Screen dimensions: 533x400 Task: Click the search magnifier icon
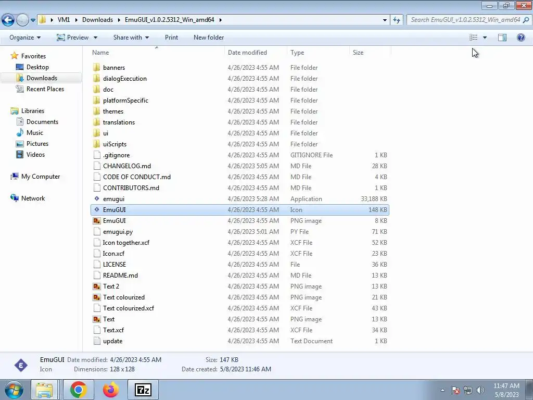point(526,20)
